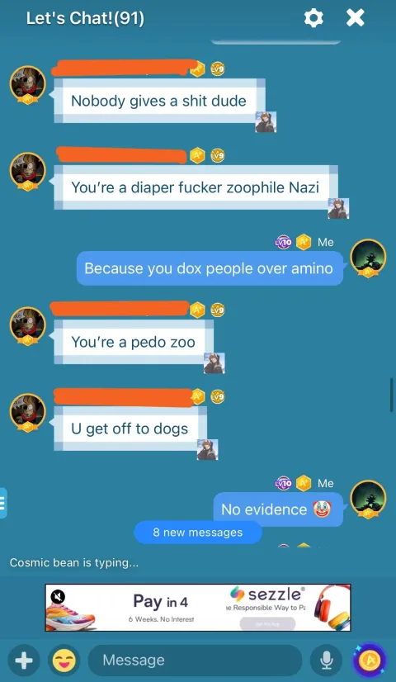Tap the A+ badge above "U get off to dogs"
The height and width of the screenshot is (682, 396).
[197, 396]
